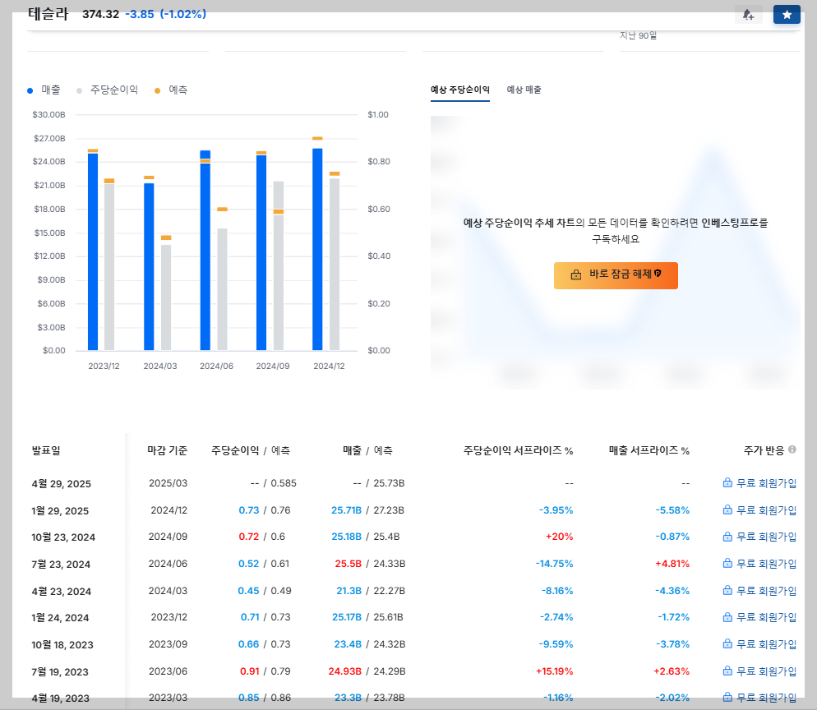Click lock icon in 10월 18, 2023 row
817x710 pixels.
click(727, 643)
